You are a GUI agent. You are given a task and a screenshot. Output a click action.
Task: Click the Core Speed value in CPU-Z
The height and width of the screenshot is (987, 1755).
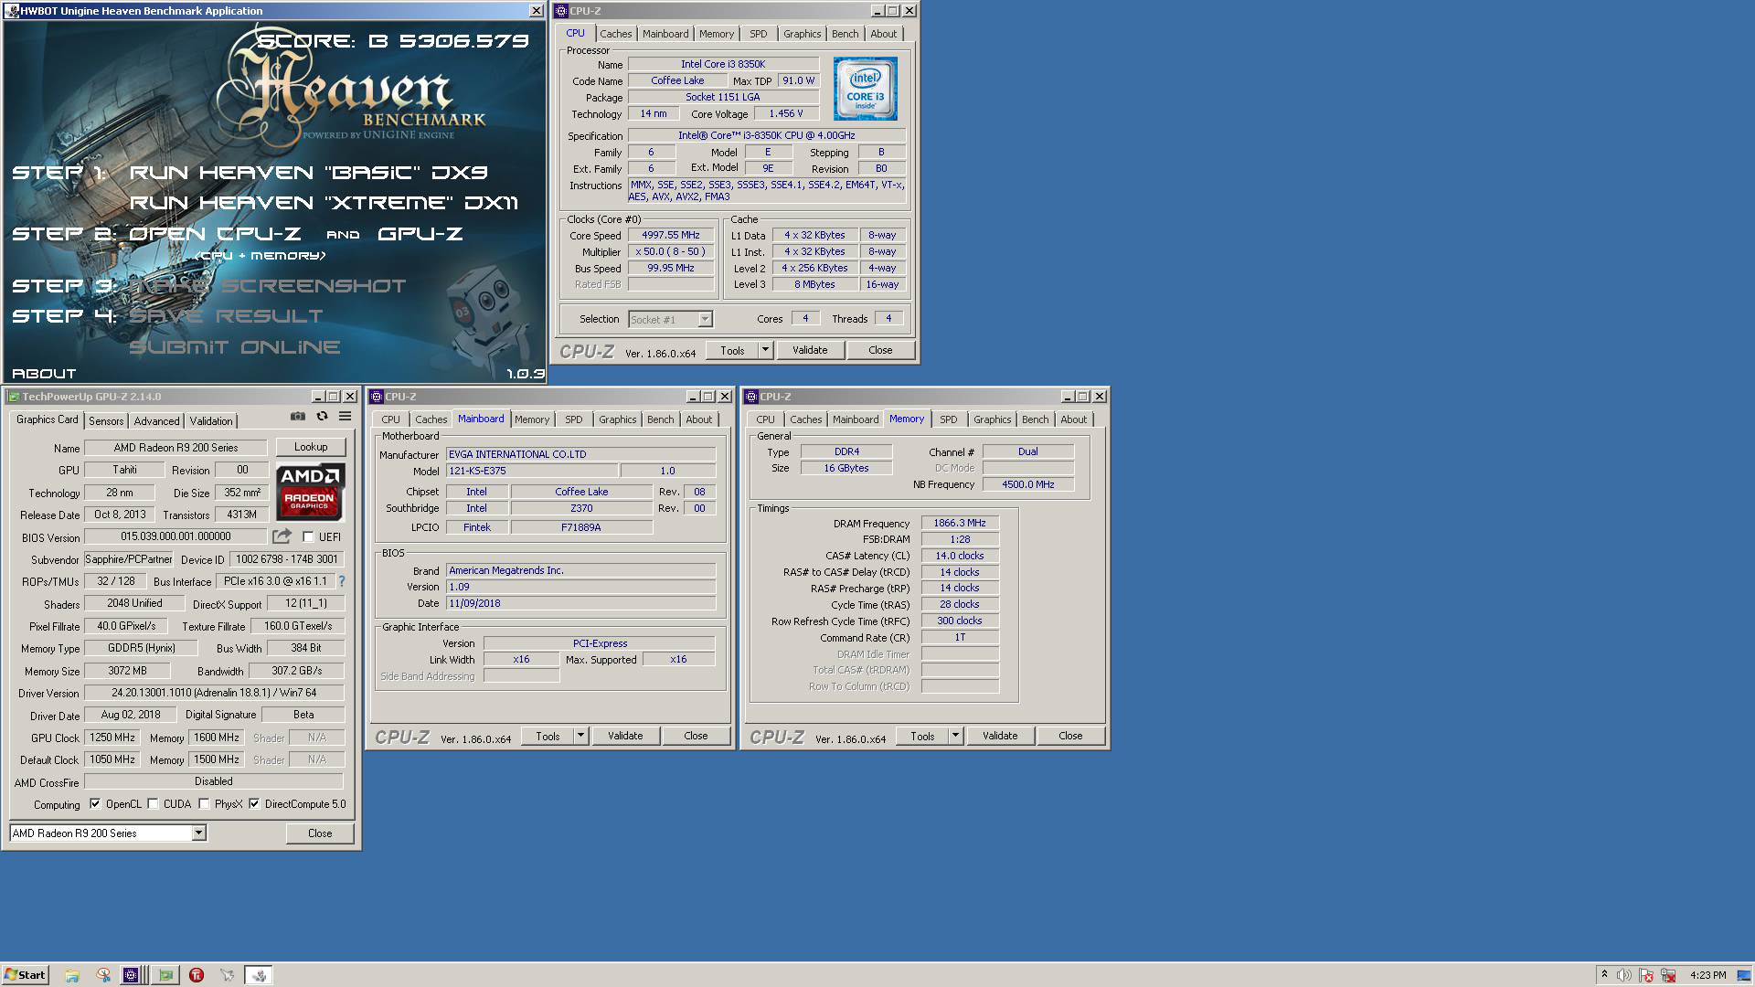coord(671,235)
